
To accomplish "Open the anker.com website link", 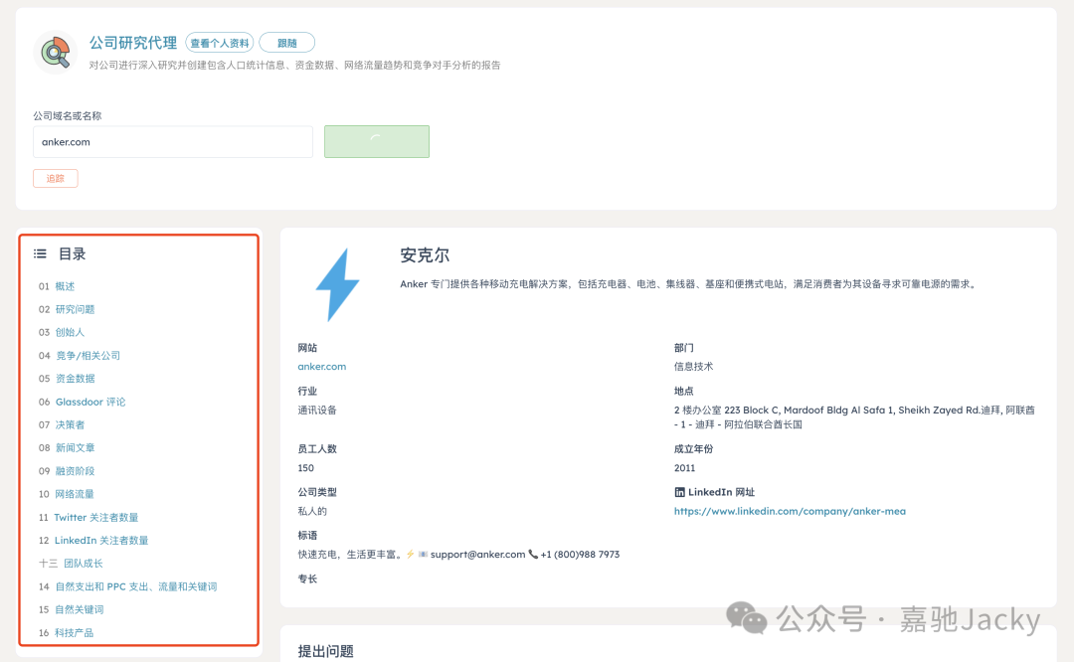I will tap(322, 366).
